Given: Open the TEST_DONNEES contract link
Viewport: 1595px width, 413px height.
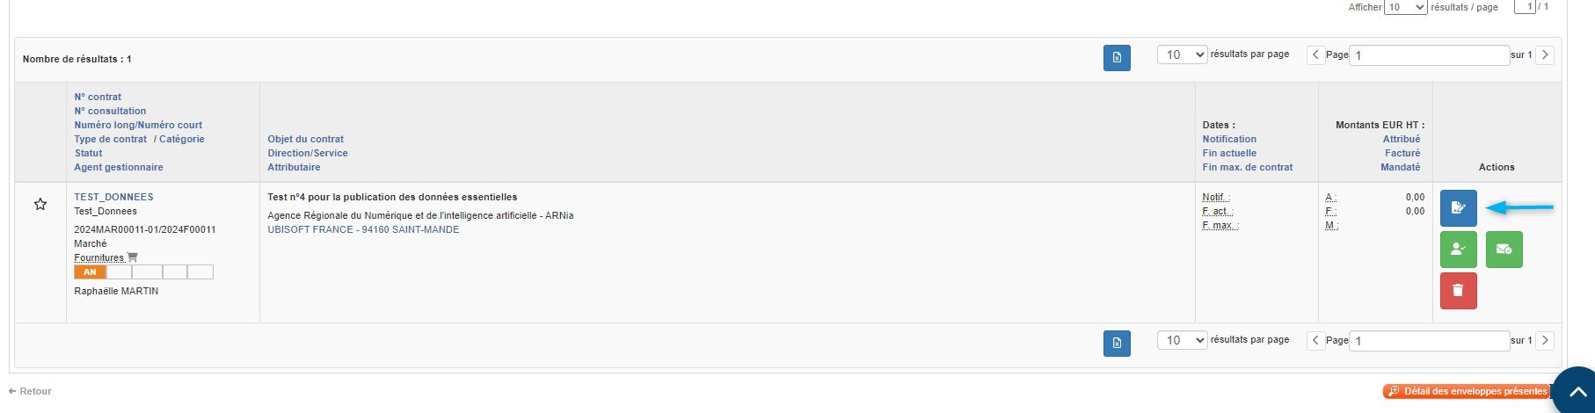Looking at the screenshot, I should click(113, 197).
